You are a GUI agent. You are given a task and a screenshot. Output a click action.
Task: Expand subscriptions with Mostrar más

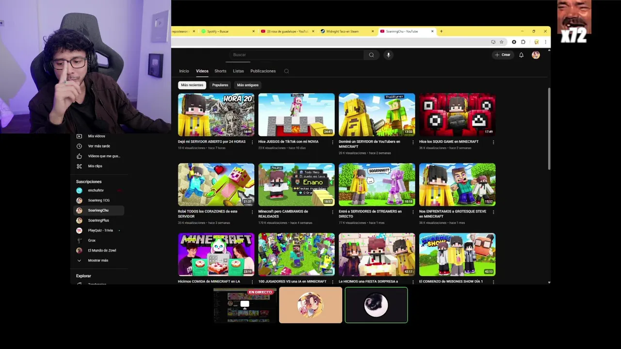(x=98, y=261)
